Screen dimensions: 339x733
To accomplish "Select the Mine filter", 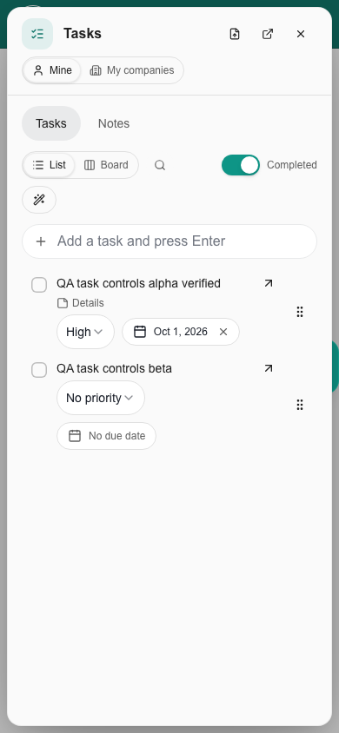I will tap(52, 70).
